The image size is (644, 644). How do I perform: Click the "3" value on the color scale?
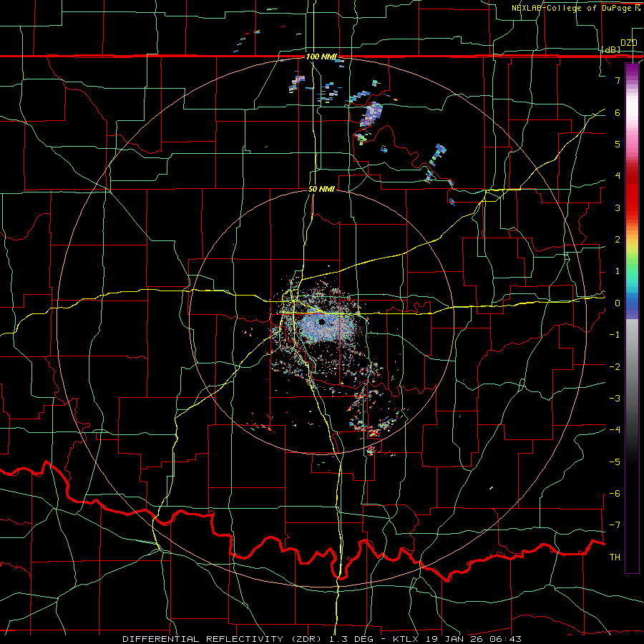click(618, 208)
